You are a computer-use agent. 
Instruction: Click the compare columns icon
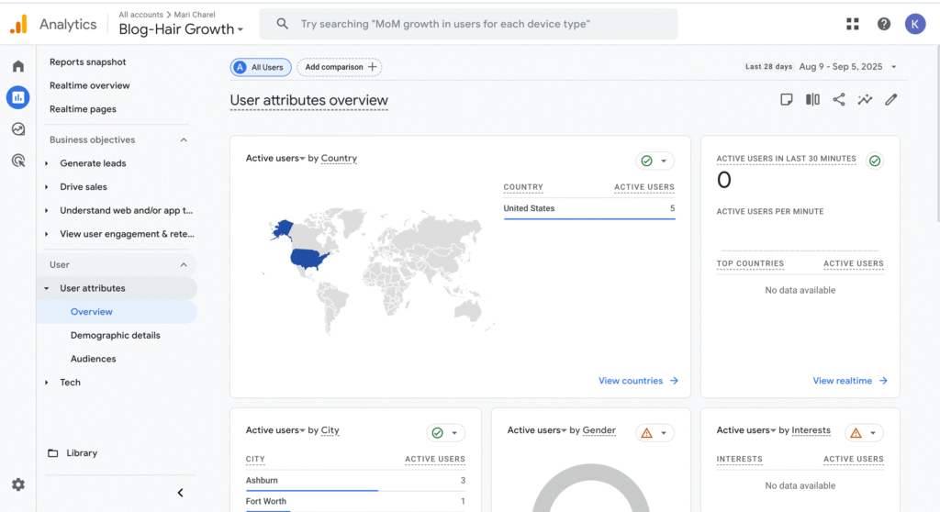812,99
